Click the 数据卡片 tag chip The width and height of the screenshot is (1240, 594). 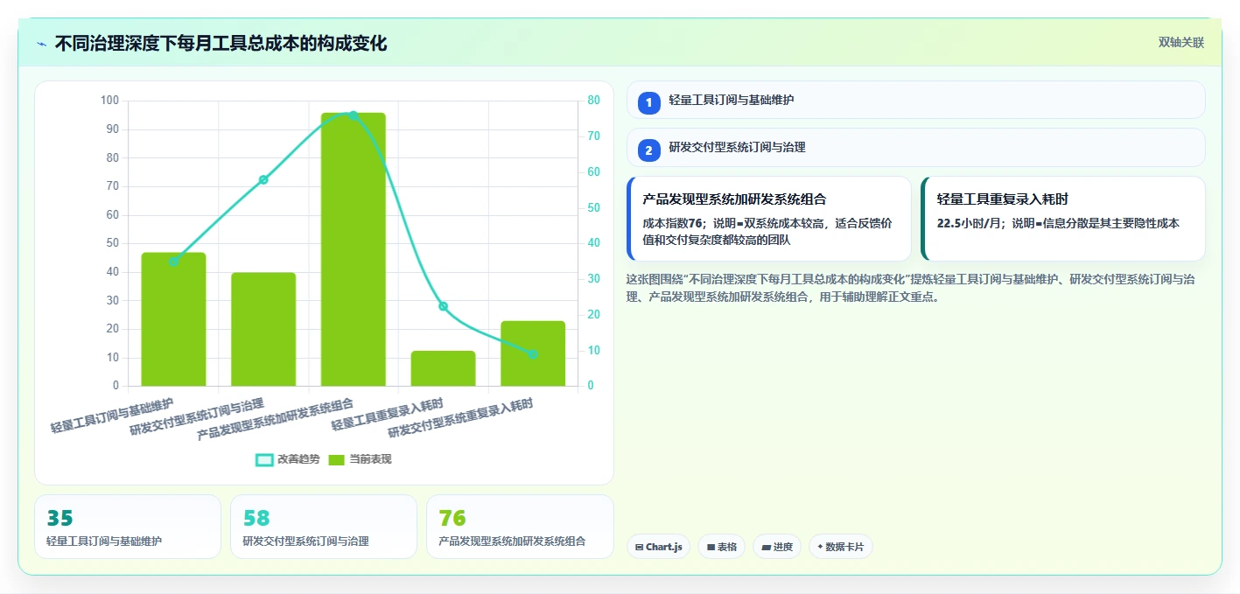point(840,547)
